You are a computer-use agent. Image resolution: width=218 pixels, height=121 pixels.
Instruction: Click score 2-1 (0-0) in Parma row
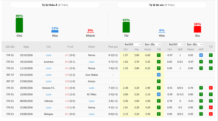[70, 55]
